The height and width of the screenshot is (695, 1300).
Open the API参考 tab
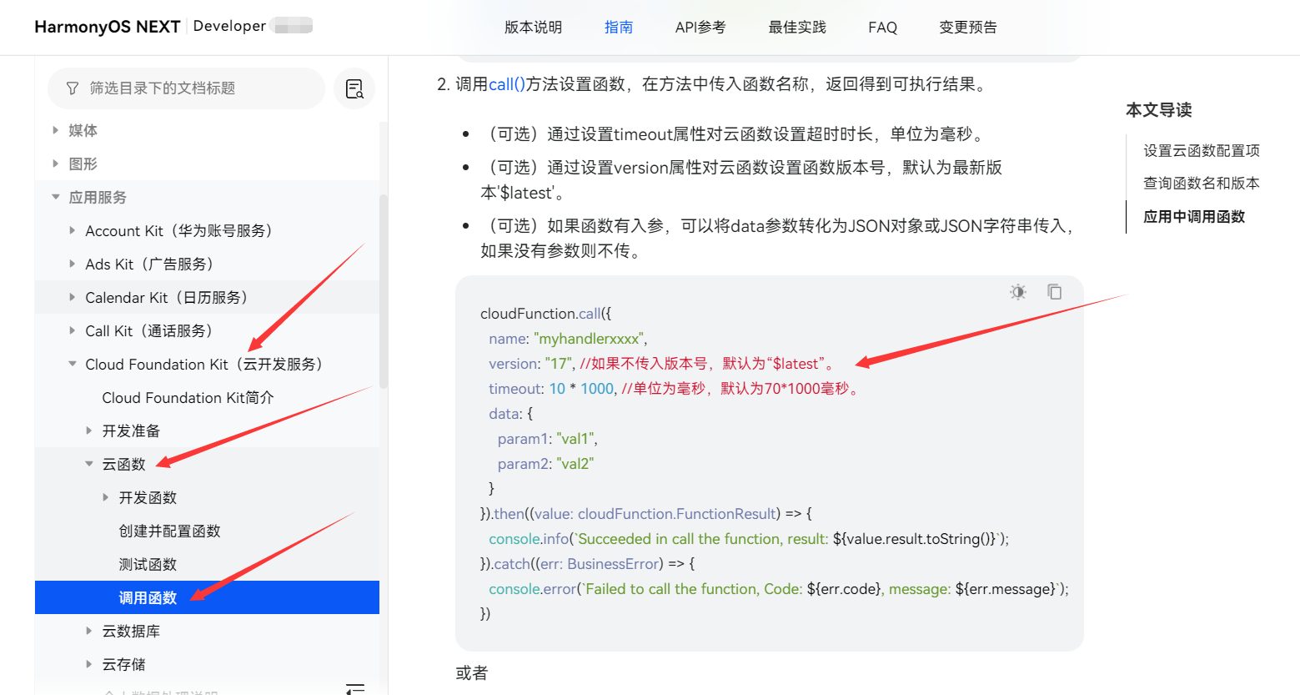click(700, 28)
